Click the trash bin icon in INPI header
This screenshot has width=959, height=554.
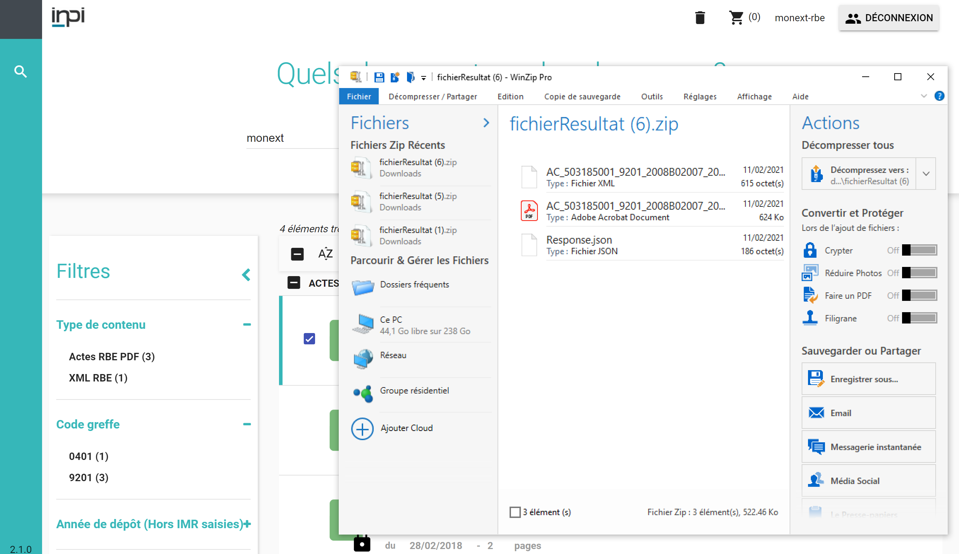pyautogui.click(x=699, y=18)
